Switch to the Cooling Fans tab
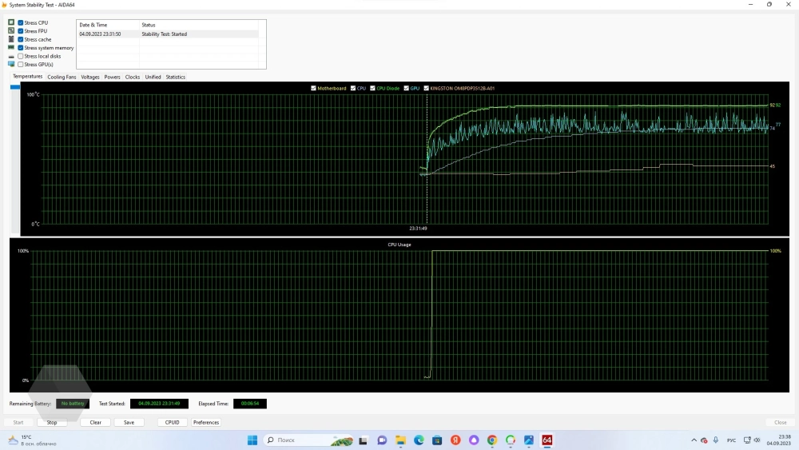Viewport: 799px width, 450px height. (62, 78)
